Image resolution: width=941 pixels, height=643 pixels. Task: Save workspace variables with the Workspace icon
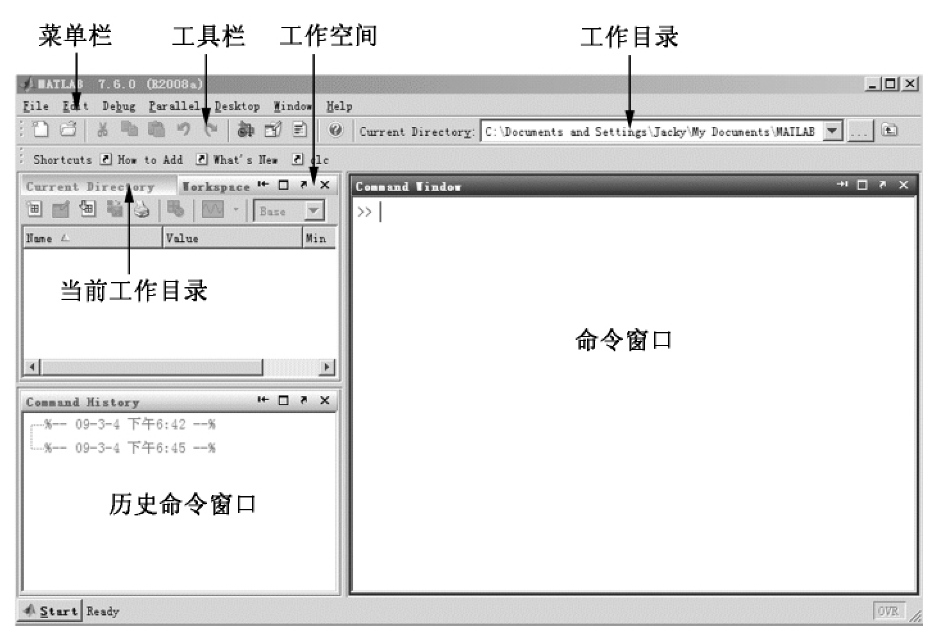pos(114,209)
